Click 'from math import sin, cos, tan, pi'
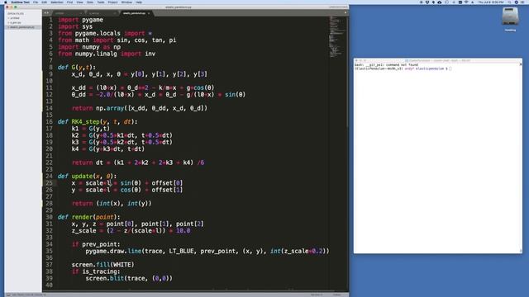529x297 pixels. coord(117,40)
